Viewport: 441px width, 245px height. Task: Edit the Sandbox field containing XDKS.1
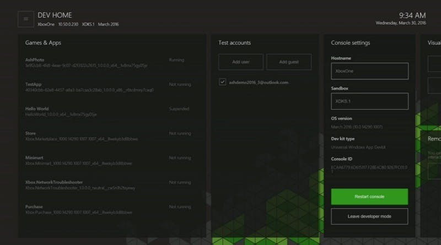tap(370, 101)
